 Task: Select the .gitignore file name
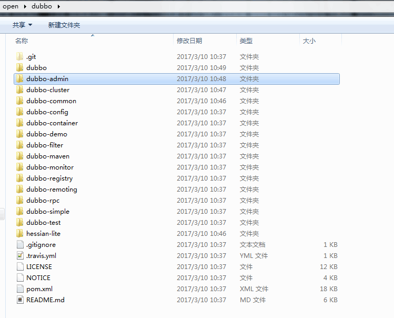coord(41,245)
